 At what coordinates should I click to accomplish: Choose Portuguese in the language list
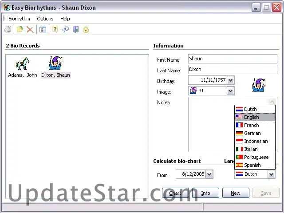[255, 157]
